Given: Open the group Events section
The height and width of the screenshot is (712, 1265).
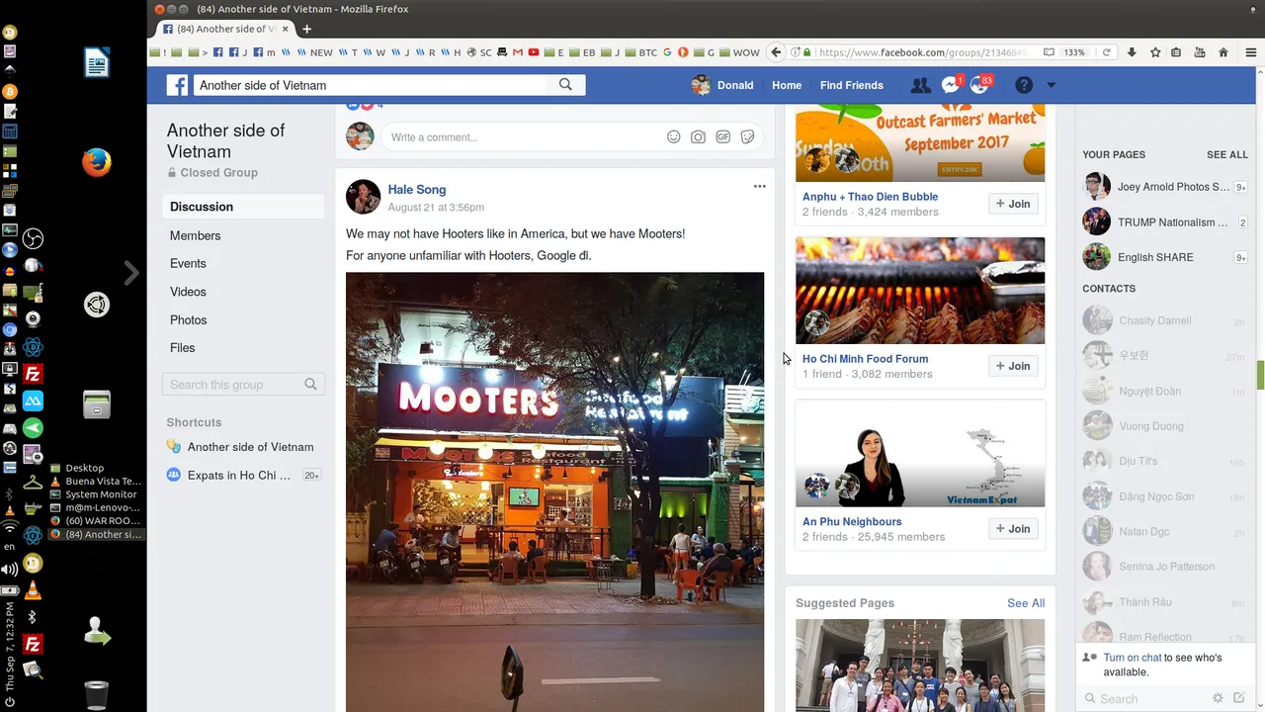Looking at the screenshot, I should 188,263.
